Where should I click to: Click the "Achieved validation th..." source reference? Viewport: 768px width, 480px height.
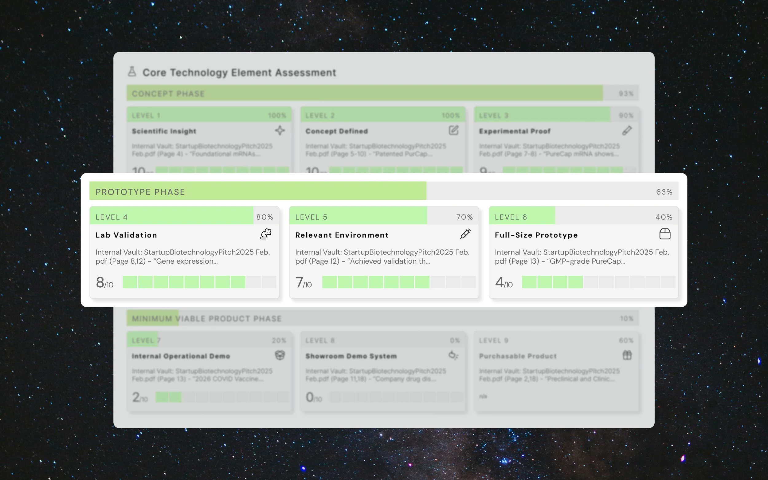382,257
